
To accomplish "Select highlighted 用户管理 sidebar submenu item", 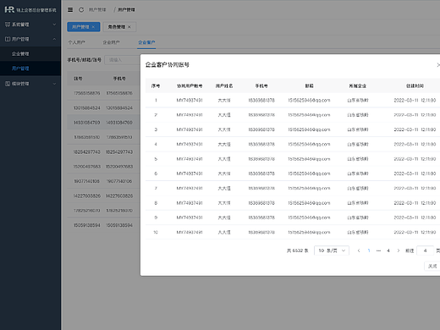I will point(30,69).
